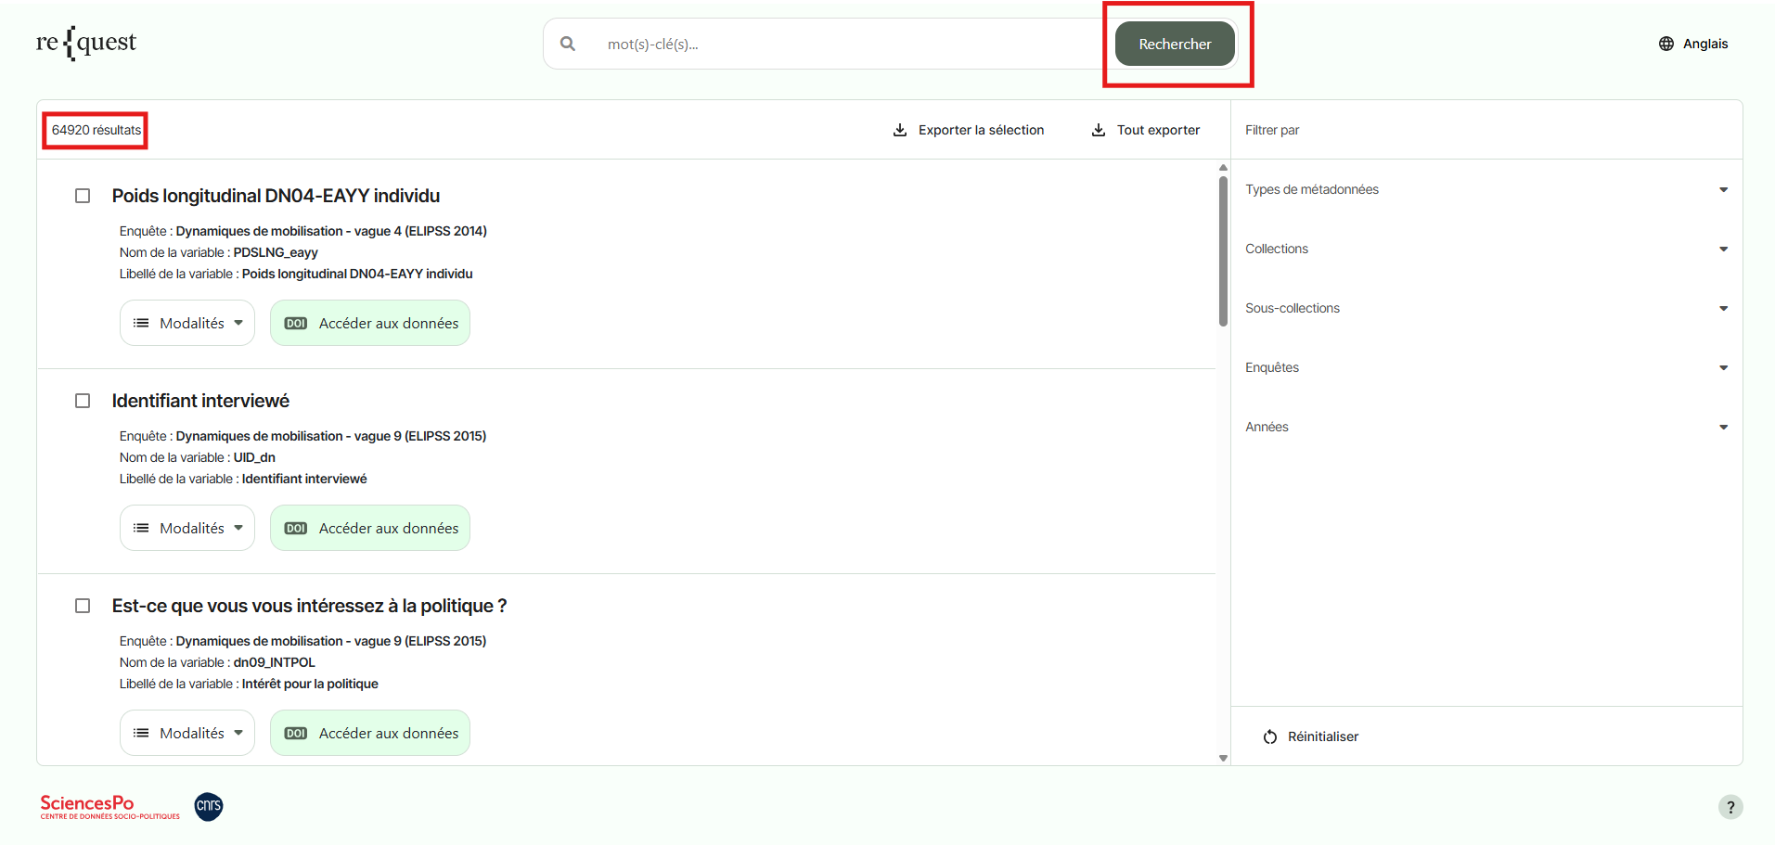Image resolution: width=1775 pixels, height=845 pixels.
Task: Click the re{quest logo
Action: click(x=86, y=43)
